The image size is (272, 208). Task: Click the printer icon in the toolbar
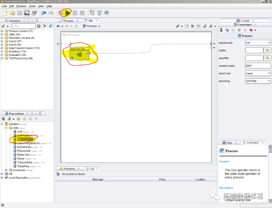[34, 13]
